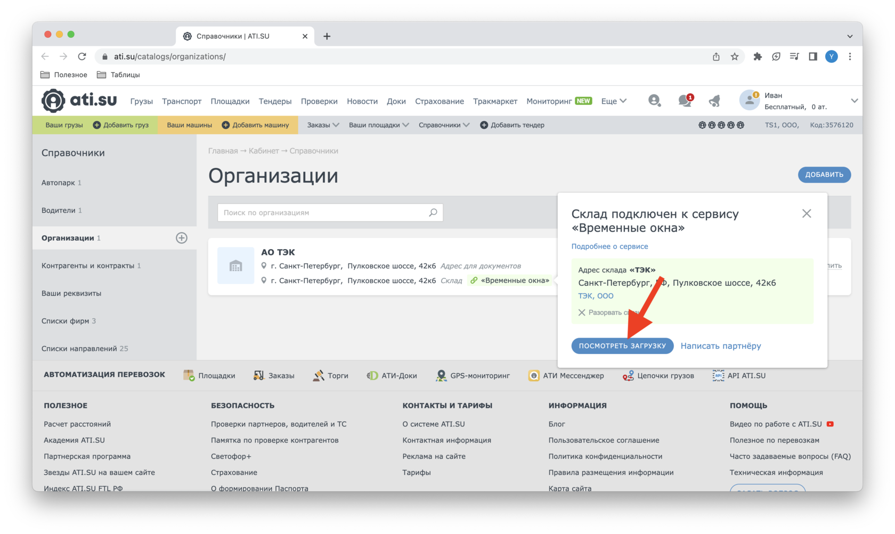Click the Кабинет breadcrumb
The image size is (895, 534).
264,151
